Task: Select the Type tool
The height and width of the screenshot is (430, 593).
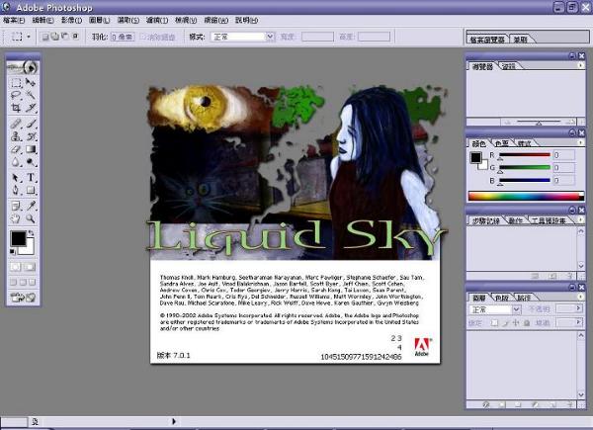Action: (x=31, y=177)
